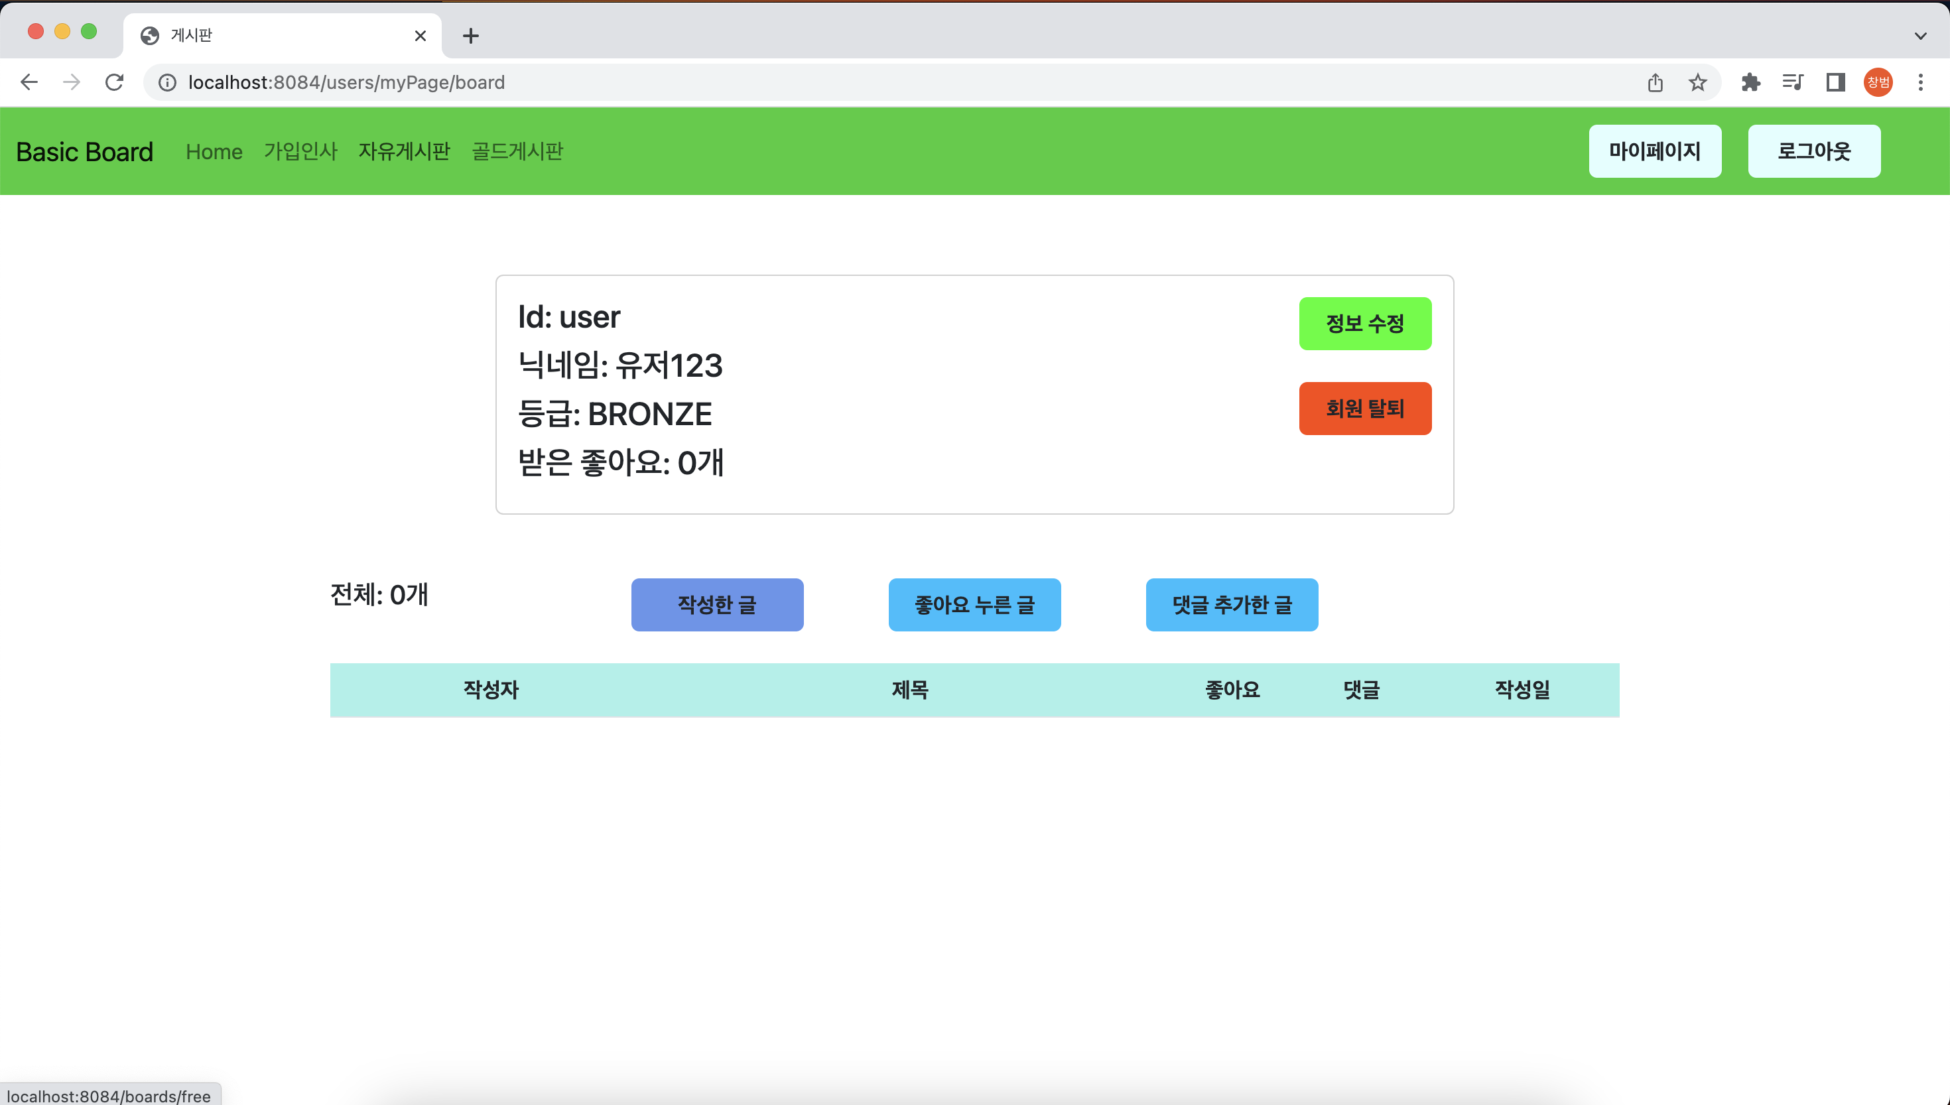Open 골드게시판 from the navbar
This screenshot has height=1105, width=1950.
tap(517, 152)
